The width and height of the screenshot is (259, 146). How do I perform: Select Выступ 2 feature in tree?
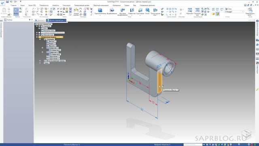(x=52, y=46)
